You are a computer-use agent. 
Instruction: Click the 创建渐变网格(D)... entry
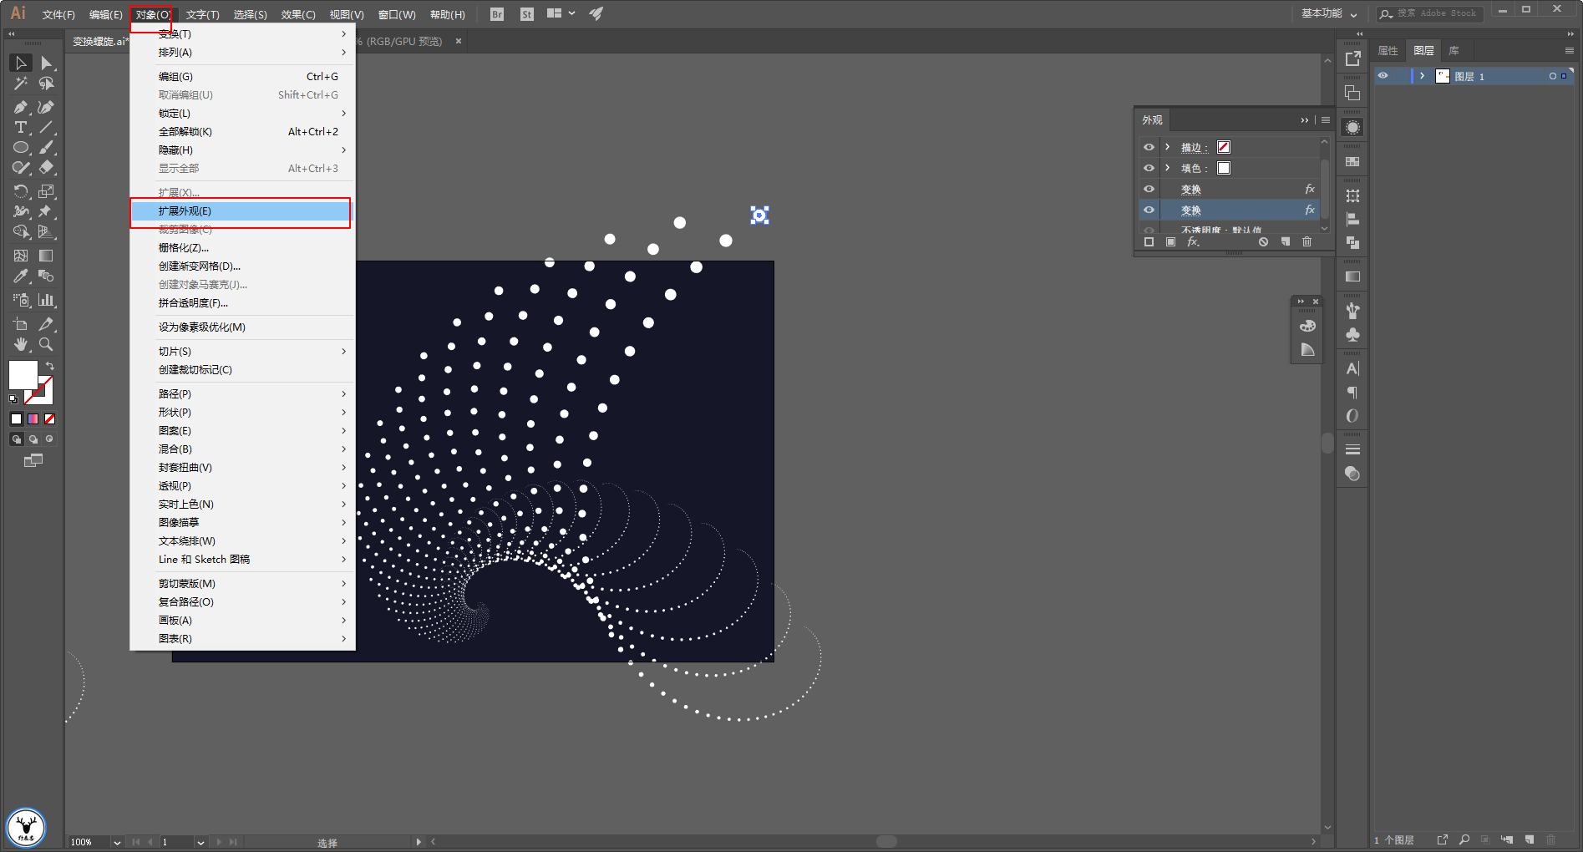[x=242, y=266]
